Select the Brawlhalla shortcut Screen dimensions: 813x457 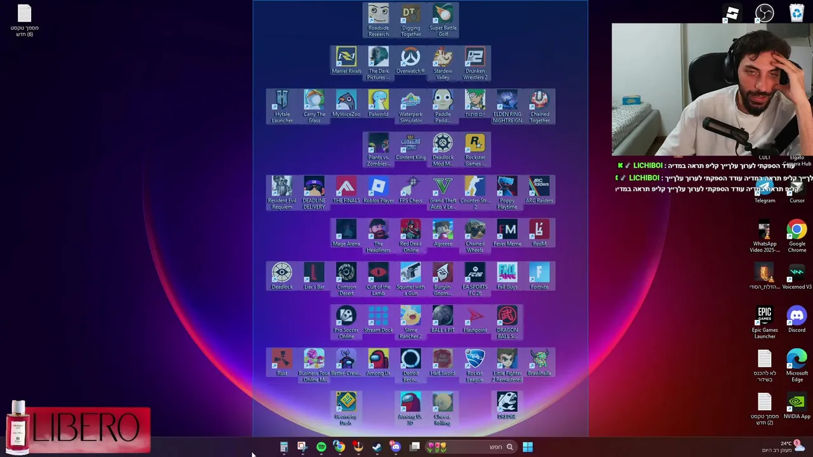tap(539, 362)
